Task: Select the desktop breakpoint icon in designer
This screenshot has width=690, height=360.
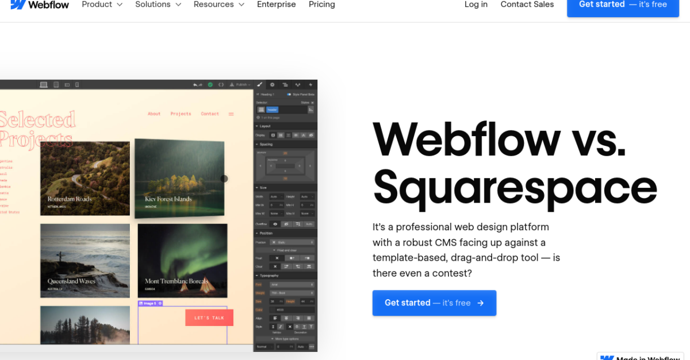Action: pos(44,84)
